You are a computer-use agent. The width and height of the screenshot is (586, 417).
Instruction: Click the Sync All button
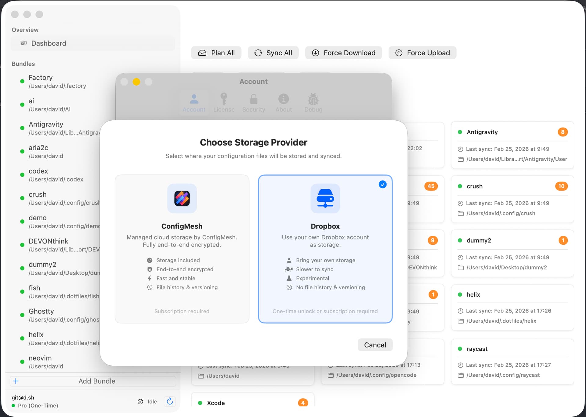tap(273, 53)
